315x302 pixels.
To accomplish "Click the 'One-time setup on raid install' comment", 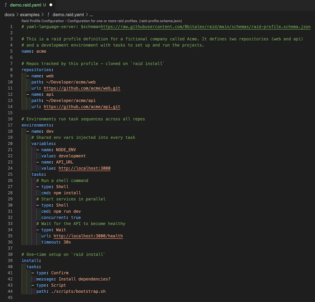I will pyautogui.click(x=63, y=254).
